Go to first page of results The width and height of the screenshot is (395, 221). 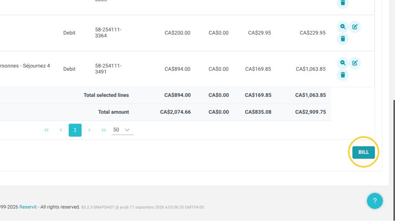[x=46, y=130]
